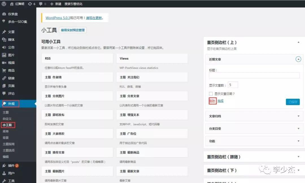Click 公告 megaphone icon

coord(4,47)
